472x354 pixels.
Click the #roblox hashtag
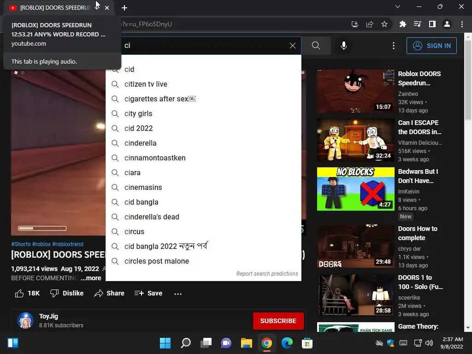tap(41, 244)
